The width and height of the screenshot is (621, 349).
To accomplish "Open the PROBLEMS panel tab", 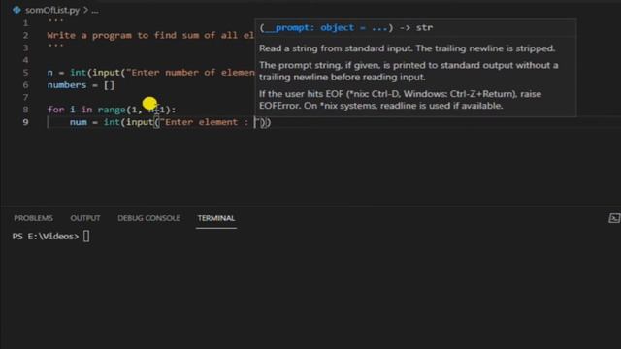I will tap(33, 218).
